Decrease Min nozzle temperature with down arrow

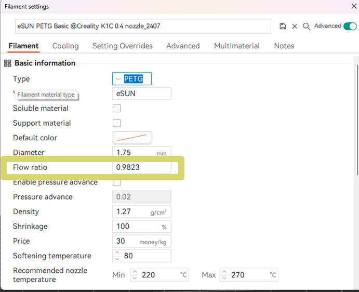[x=135, y=277]
